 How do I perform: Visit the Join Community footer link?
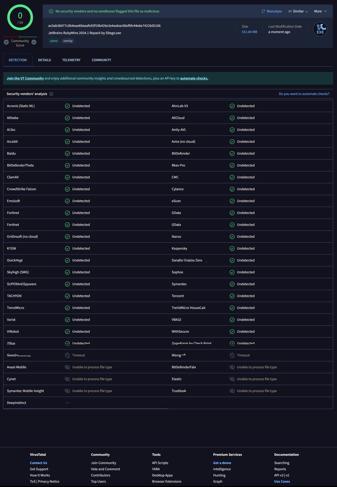(104, 463)
